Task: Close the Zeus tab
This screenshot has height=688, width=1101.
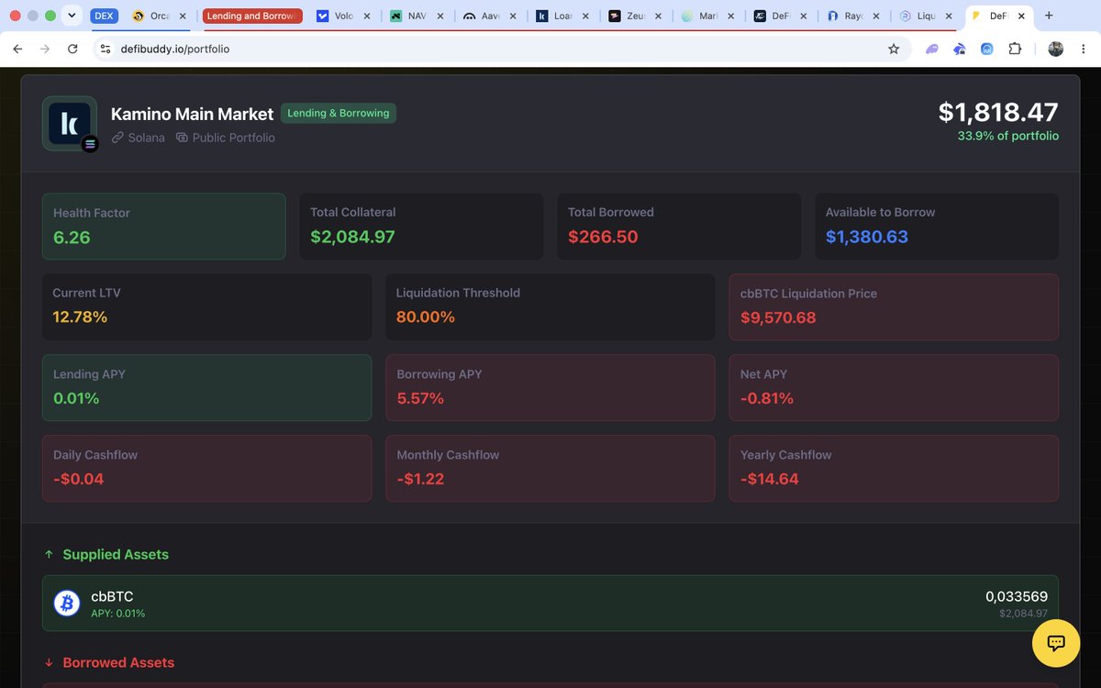Action: pos(658,17)
